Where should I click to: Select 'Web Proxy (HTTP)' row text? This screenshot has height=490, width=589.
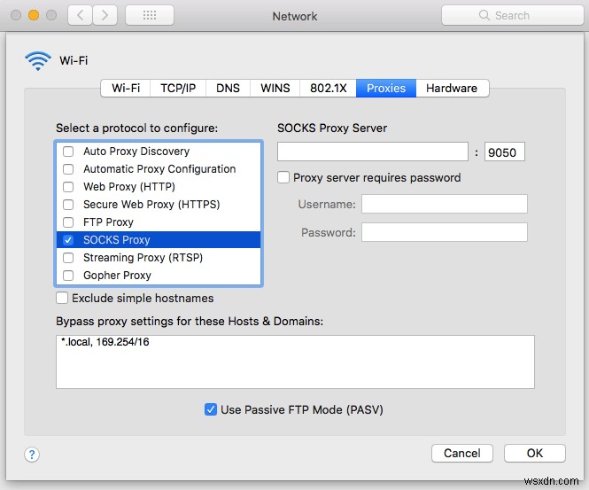[129, 187]
